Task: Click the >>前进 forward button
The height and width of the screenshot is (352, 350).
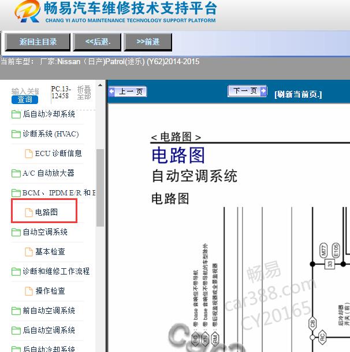Action: click(x=148, y=42)
